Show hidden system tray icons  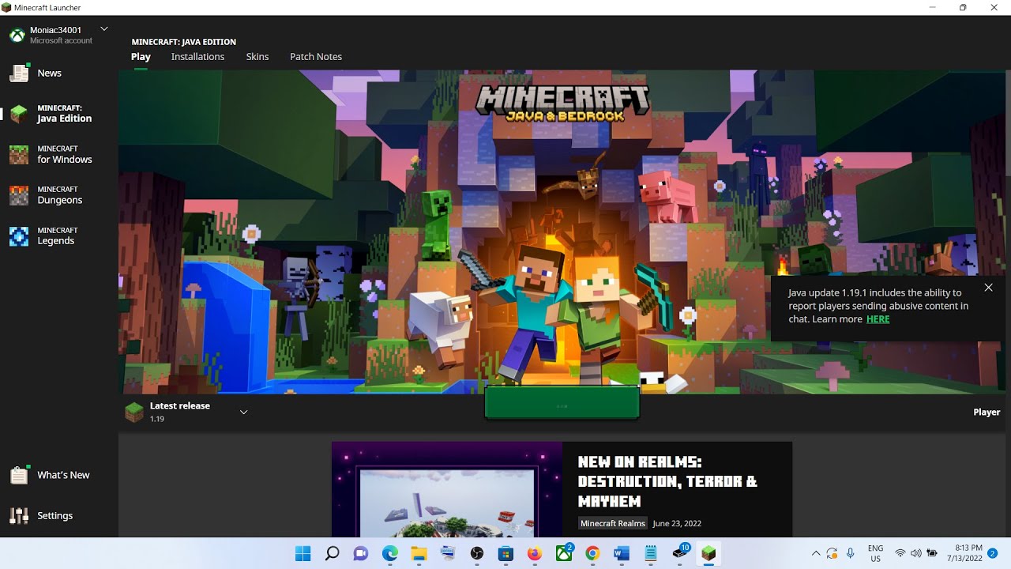coord(816,553)
